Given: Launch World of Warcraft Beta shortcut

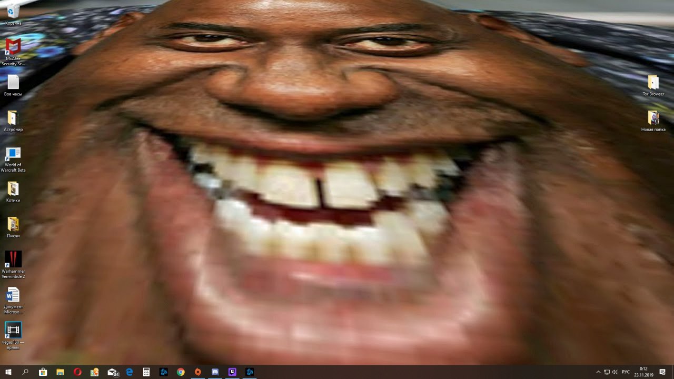Looking at the screenshot, I should (13, 159).
